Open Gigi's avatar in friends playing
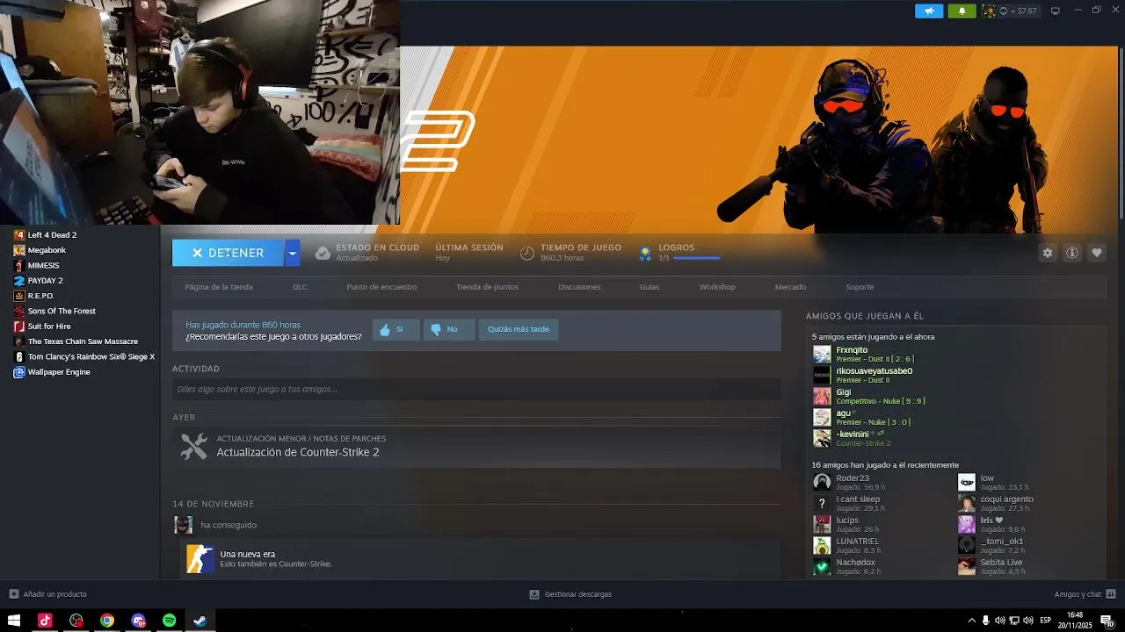Screen dimensions: 1125x632 [x=822, y=397]
